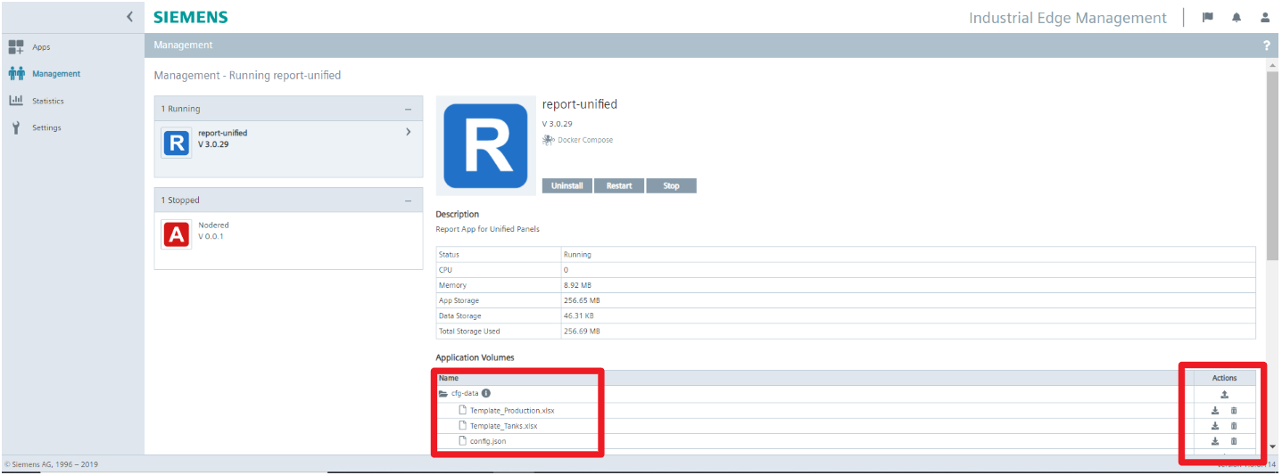Screen dimensions: 1282x475
Task: Click the Industrial Edge Management title
Action: coord(1068,18)
